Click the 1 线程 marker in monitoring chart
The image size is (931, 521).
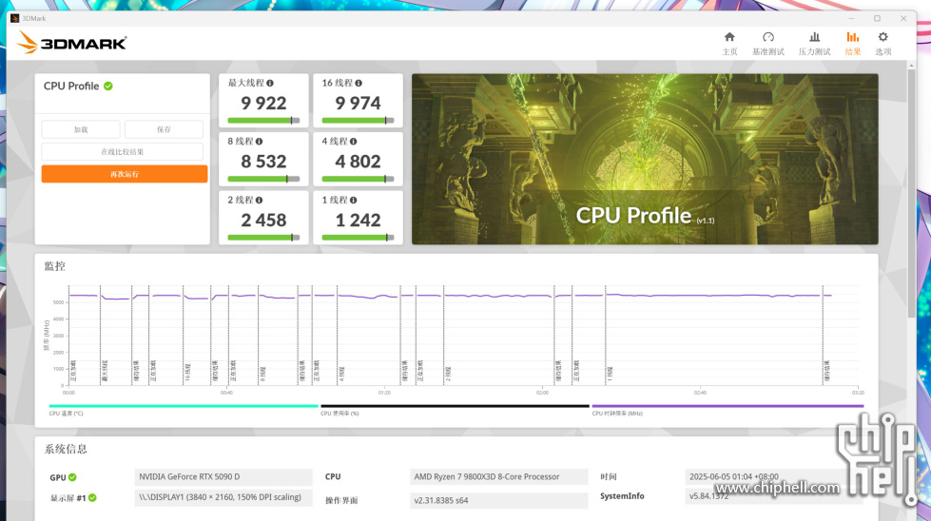(611, 374)
